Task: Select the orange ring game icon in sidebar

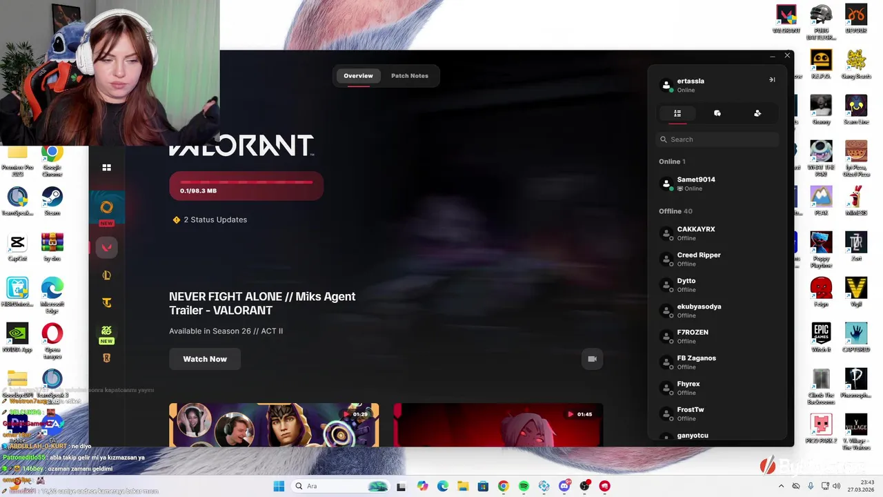Action: (x=106, y=207)
